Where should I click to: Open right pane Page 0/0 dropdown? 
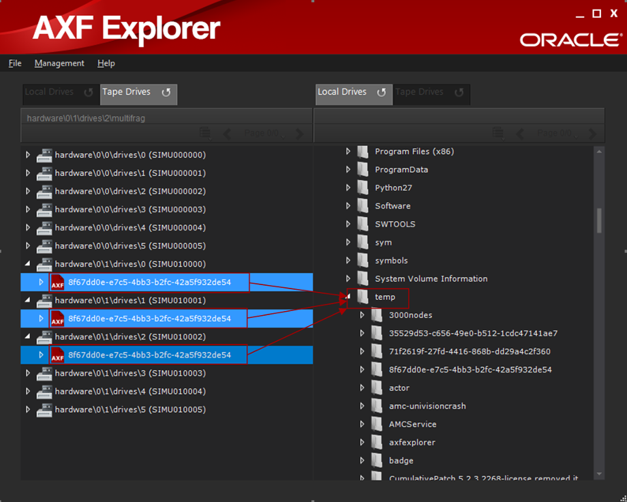[557, 133]
